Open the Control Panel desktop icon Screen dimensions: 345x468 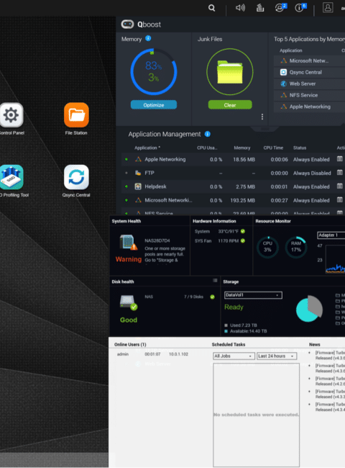(x=11, y=115)
